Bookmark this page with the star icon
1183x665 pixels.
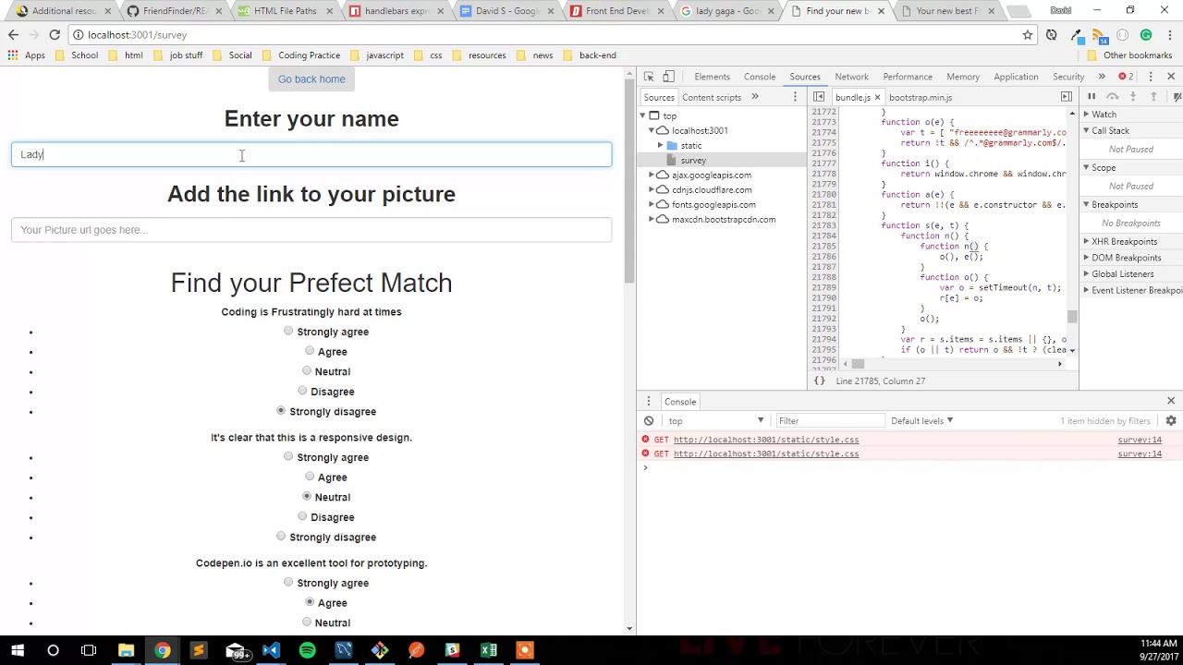[1027, 35]
